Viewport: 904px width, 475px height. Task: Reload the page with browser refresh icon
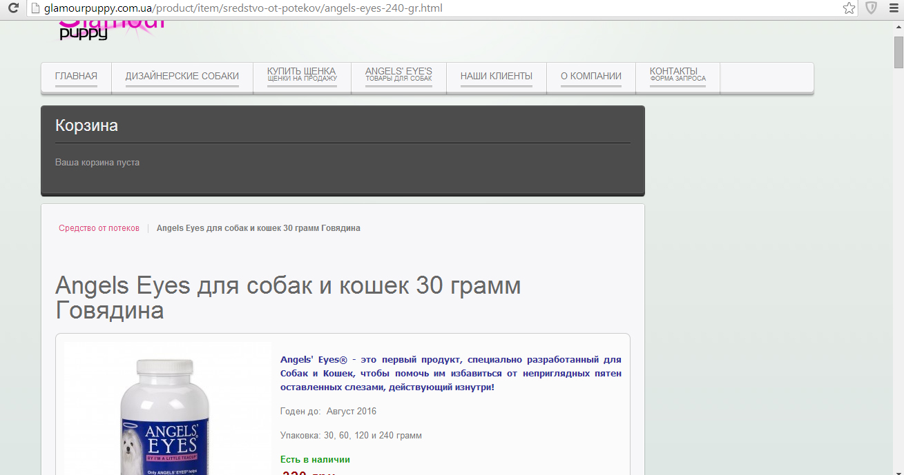tap(12, 8)
